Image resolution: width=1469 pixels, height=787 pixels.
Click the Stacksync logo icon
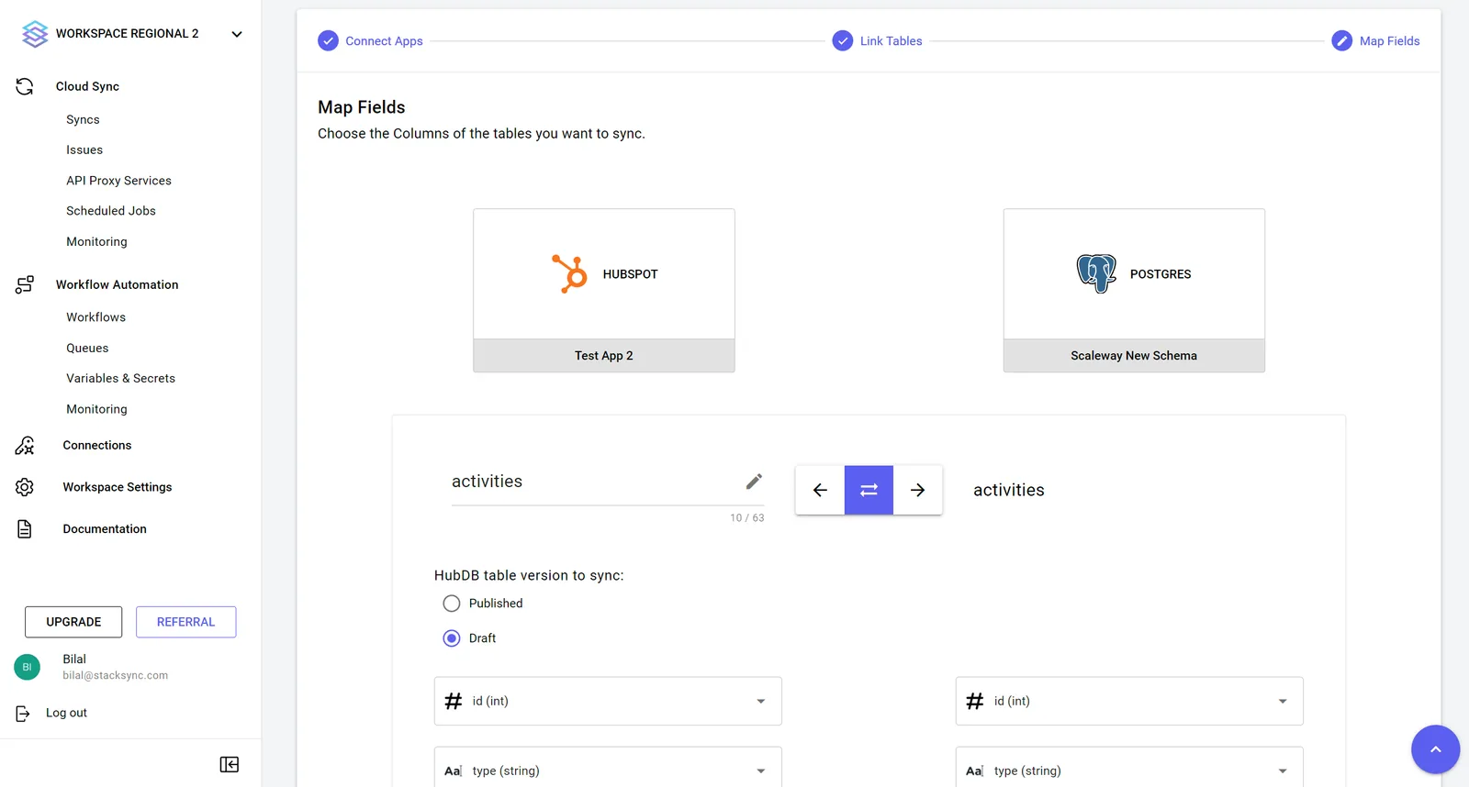[x=35, y=34]
